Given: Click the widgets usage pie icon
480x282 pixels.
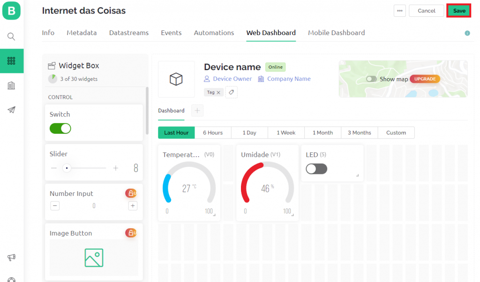Looking at the screenshot, I should point(52,79).
